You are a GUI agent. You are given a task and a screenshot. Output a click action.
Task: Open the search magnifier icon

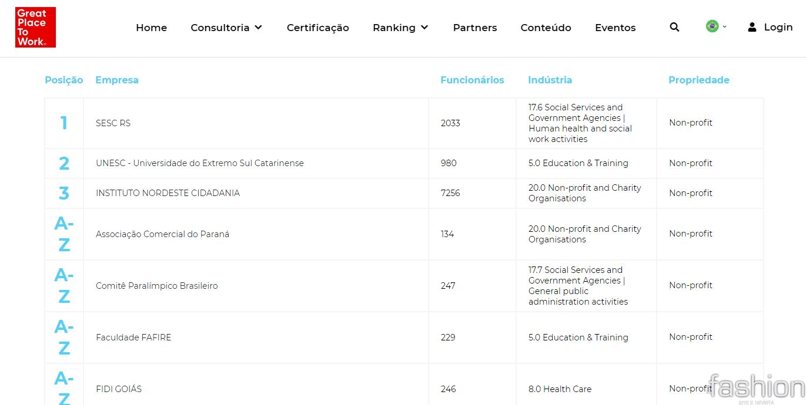point(674,27)
